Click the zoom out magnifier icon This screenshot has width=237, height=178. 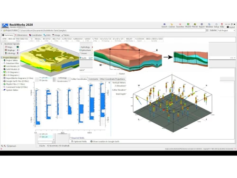pyautogui.click(x=5, y=146)
